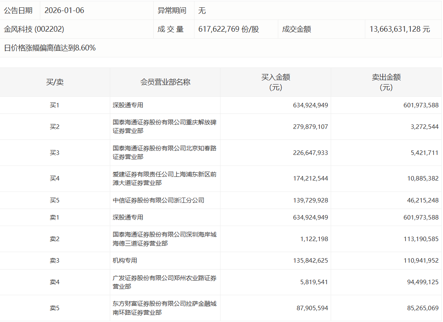The height and width of the screenshot is (322, 443).
Task: Click sell amount 3,272,544
Action: pos(425,126)
